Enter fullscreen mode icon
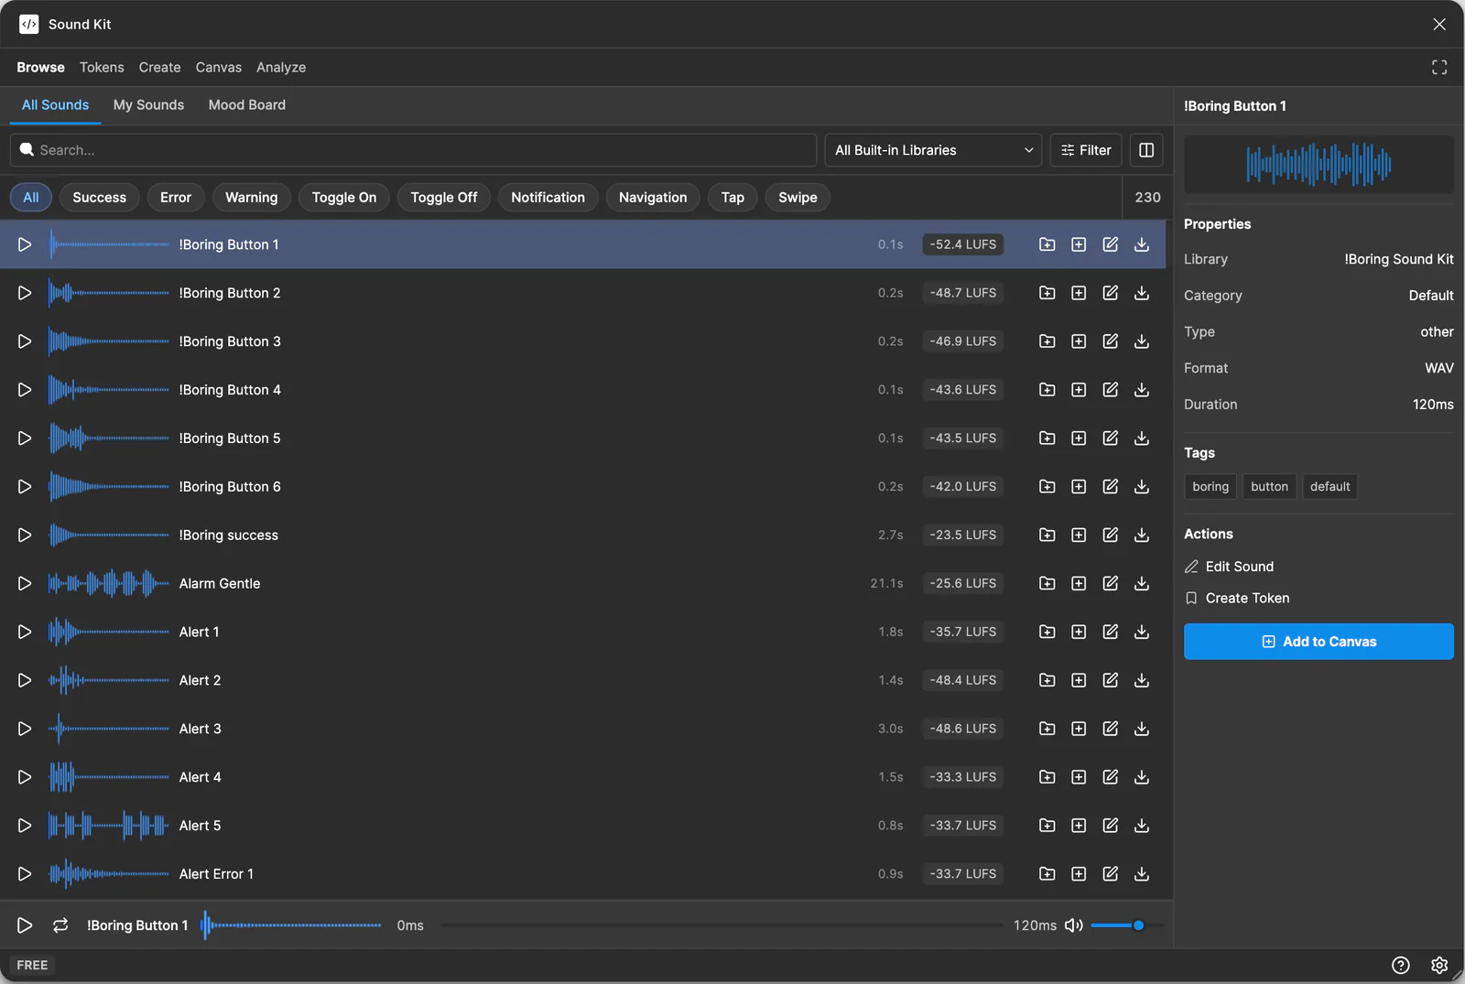This screenshot has width=1465, height=984. point(1439,67)
